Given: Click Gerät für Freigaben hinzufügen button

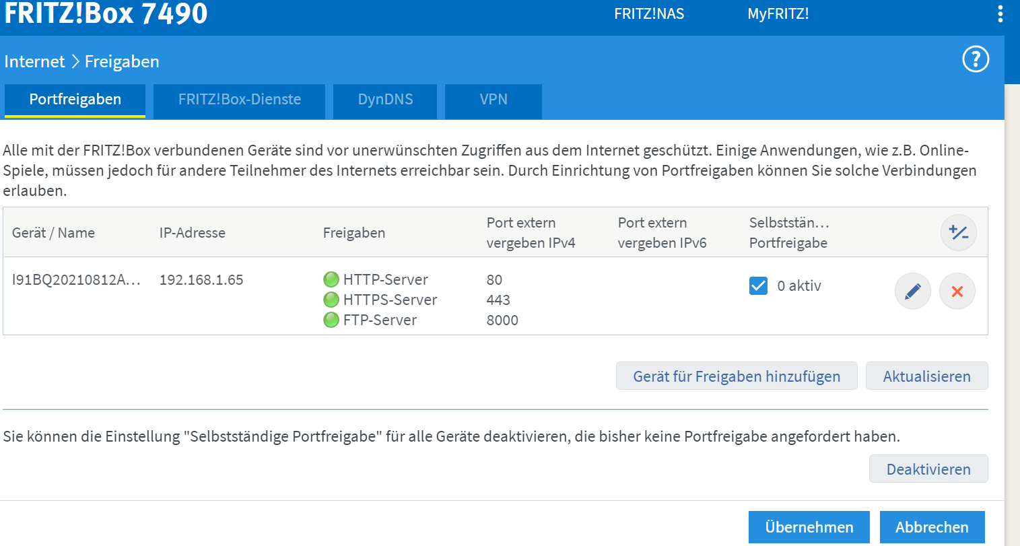Looking at the screenshot, I should 736,376.
